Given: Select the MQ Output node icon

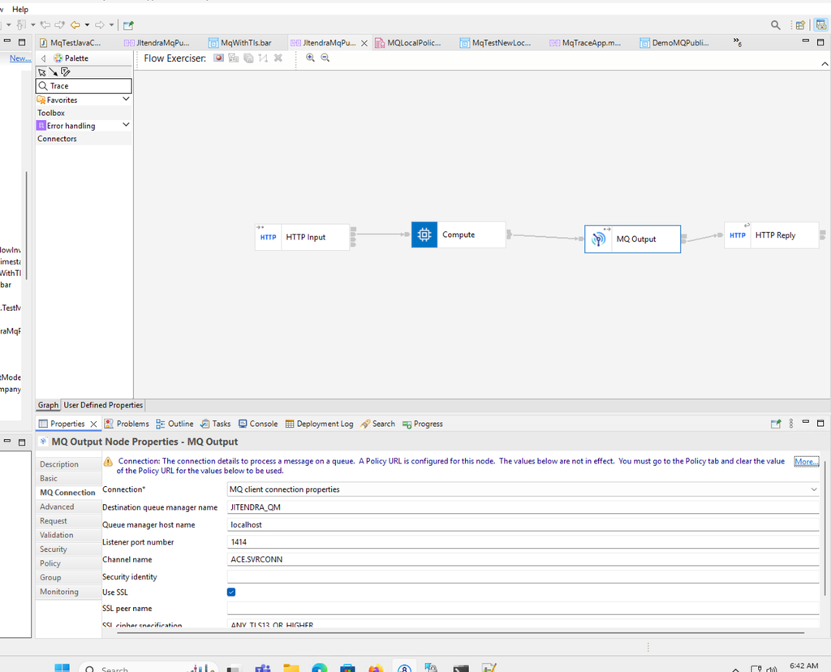Looking at the screenshot, I should coord(598,239).
